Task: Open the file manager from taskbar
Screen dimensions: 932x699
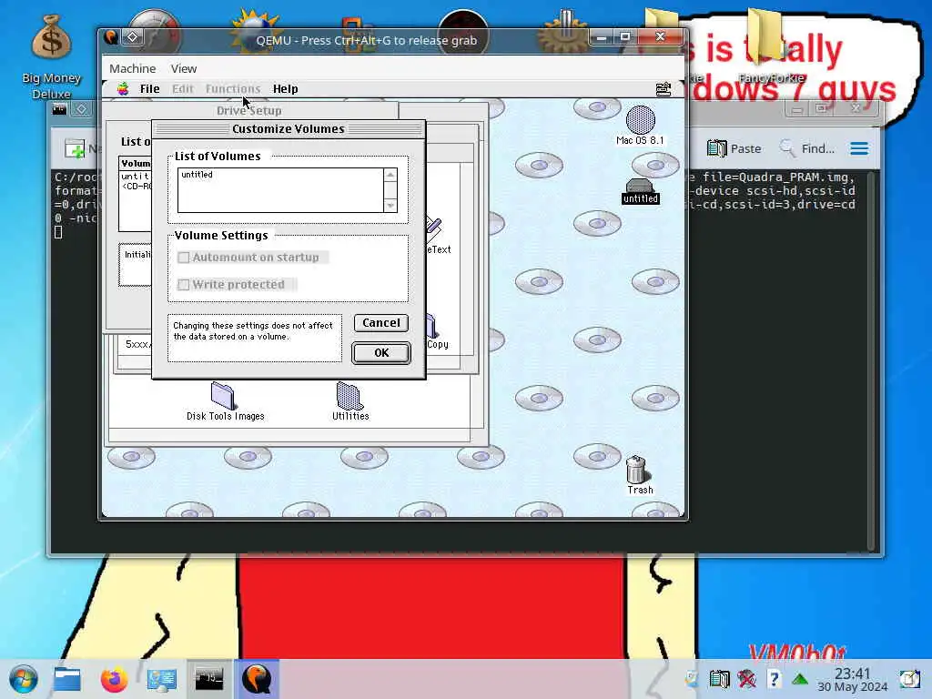Action: 67,679
